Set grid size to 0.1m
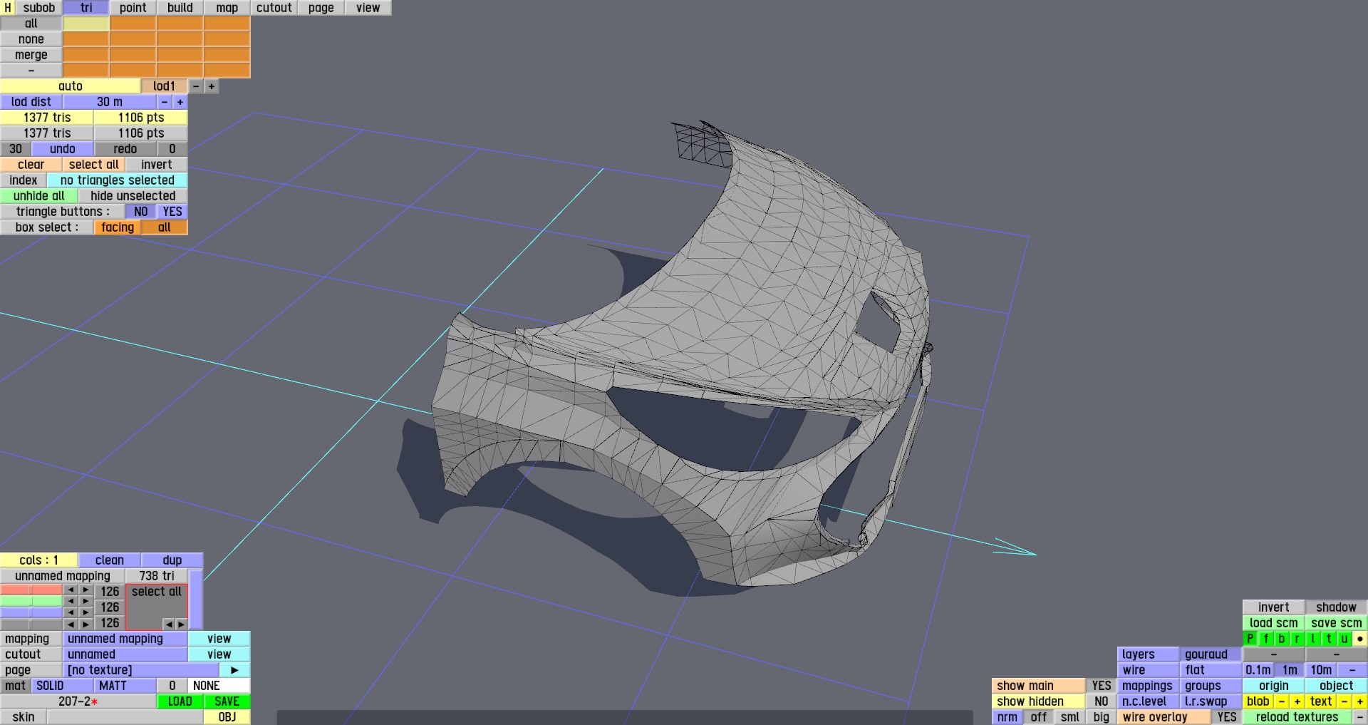This screenshot has height=725, width=1368. (x=1258, y=670)
